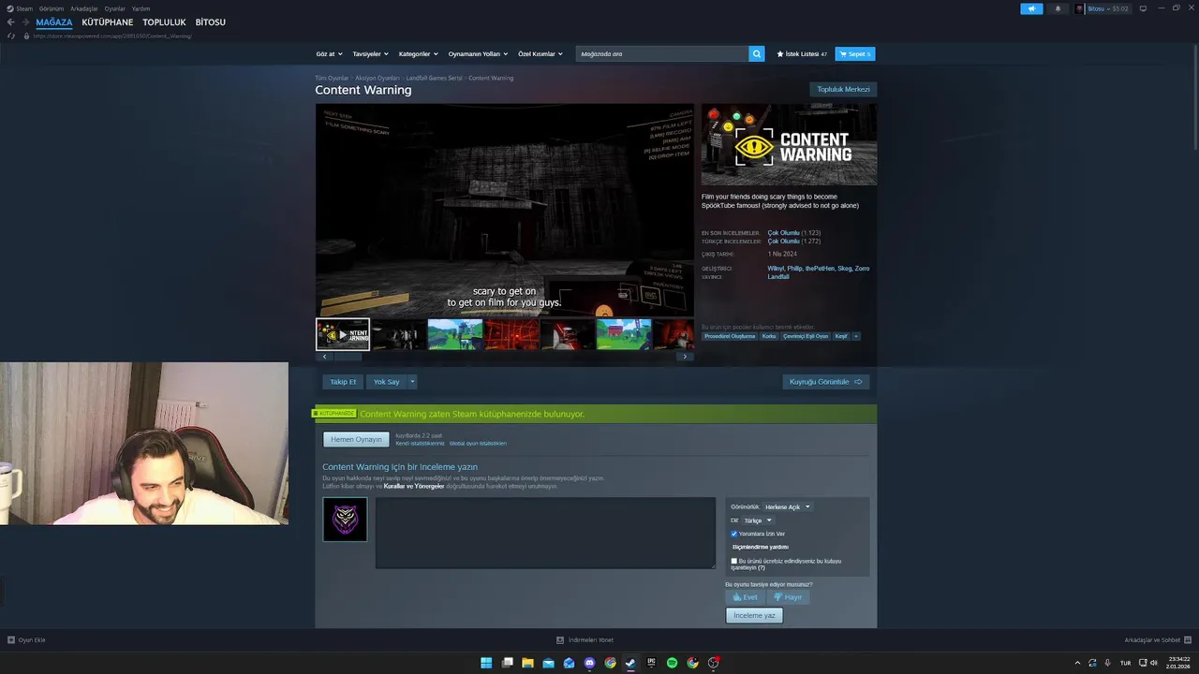
Task: Expand the Oynamanın Yolları menu
Action: (477, 54)
